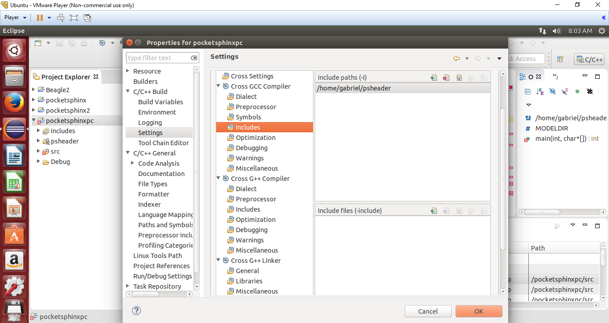609x323 pixels.
Task: Delete the selected include path
Action: pyautogui.click(x=446, y=78)
